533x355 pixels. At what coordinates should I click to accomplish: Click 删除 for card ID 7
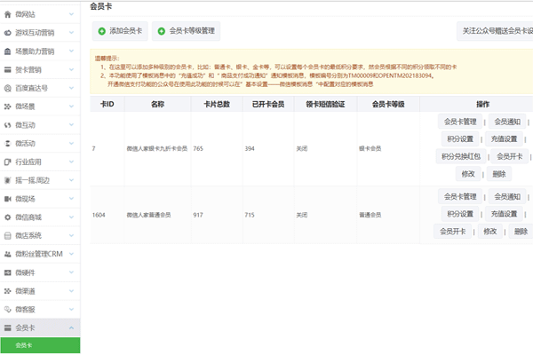pos(499,174)
